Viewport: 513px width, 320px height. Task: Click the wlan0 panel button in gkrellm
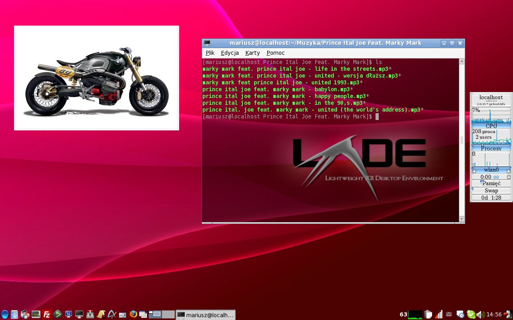click(x=491, y=170)
